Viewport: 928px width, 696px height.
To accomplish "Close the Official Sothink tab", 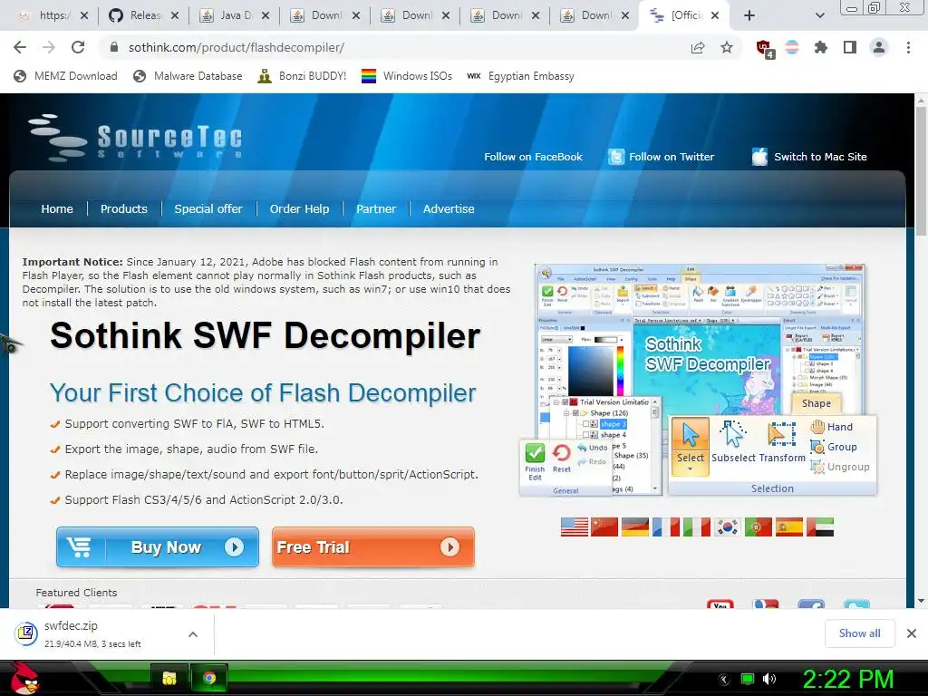I will coord(715,16).
